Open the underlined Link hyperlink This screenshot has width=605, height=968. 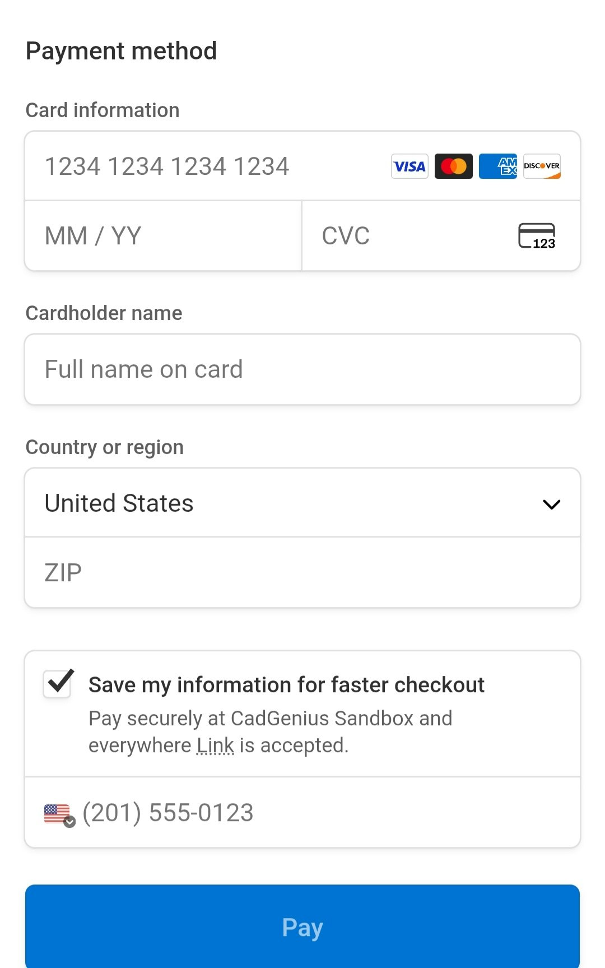[x=215, y=745]
